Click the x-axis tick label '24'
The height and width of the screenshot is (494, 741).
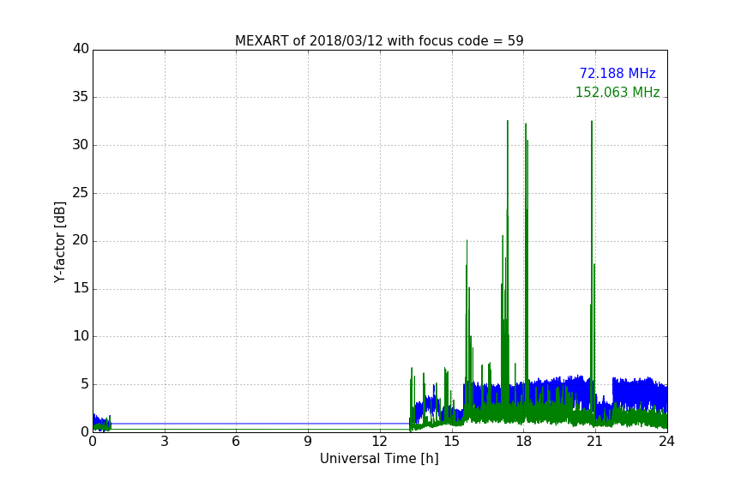click(x=666, y=442)
